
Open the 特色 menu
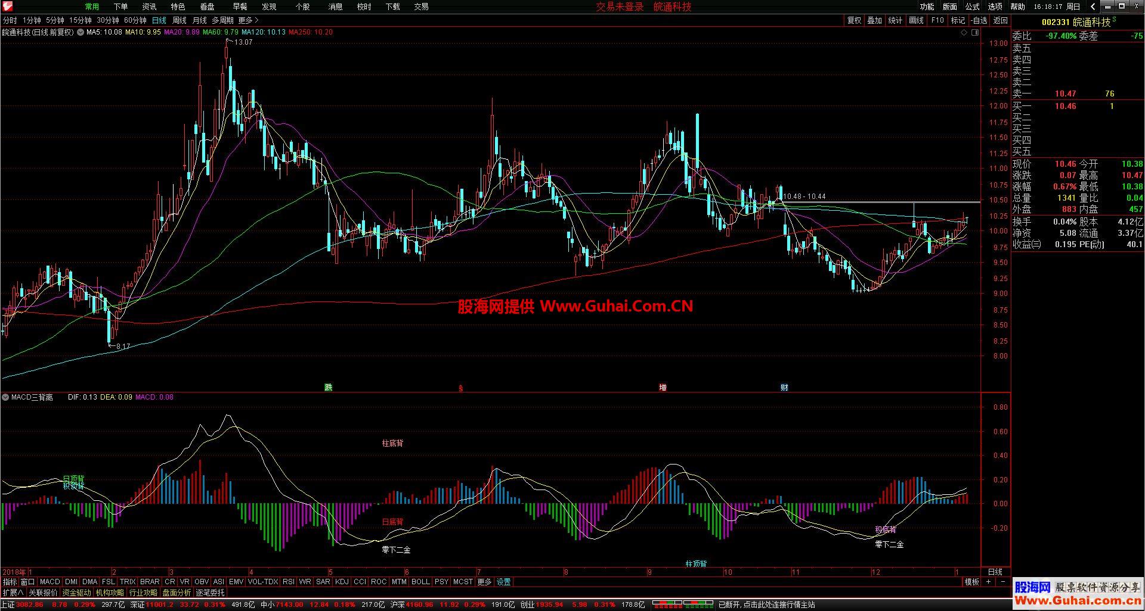tap(178, 7)
